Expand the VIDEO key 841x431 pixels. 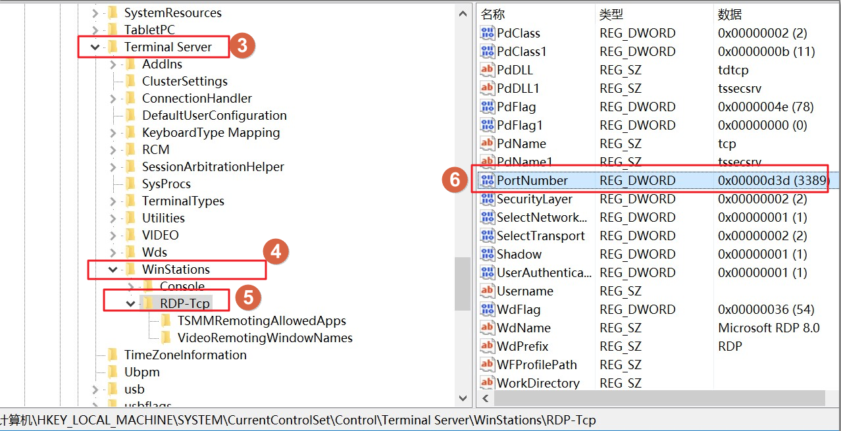point(113,235)
